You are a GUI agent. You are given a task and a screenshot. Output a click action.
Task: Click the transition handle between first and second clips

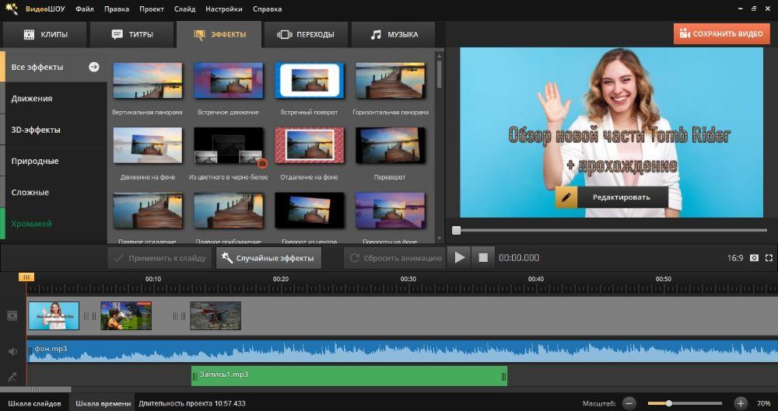pos(89,315)
